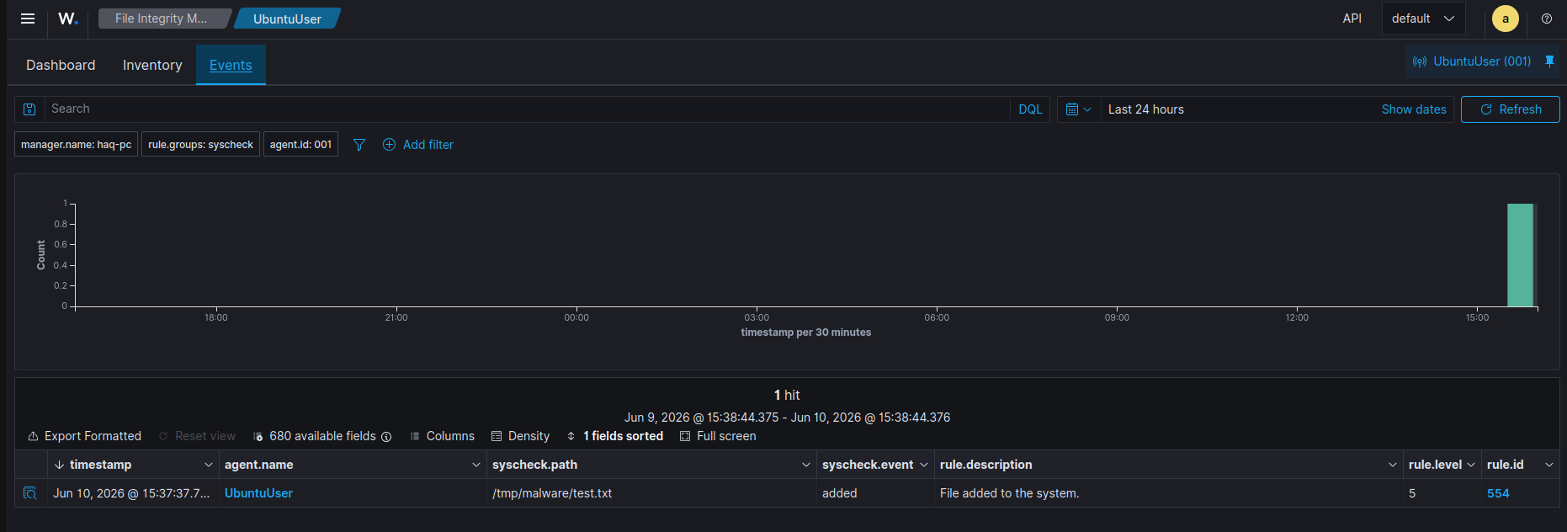1567x532 pixels.
Task: Open the saved queries disk icon
Action: click(x=29, y=109)
